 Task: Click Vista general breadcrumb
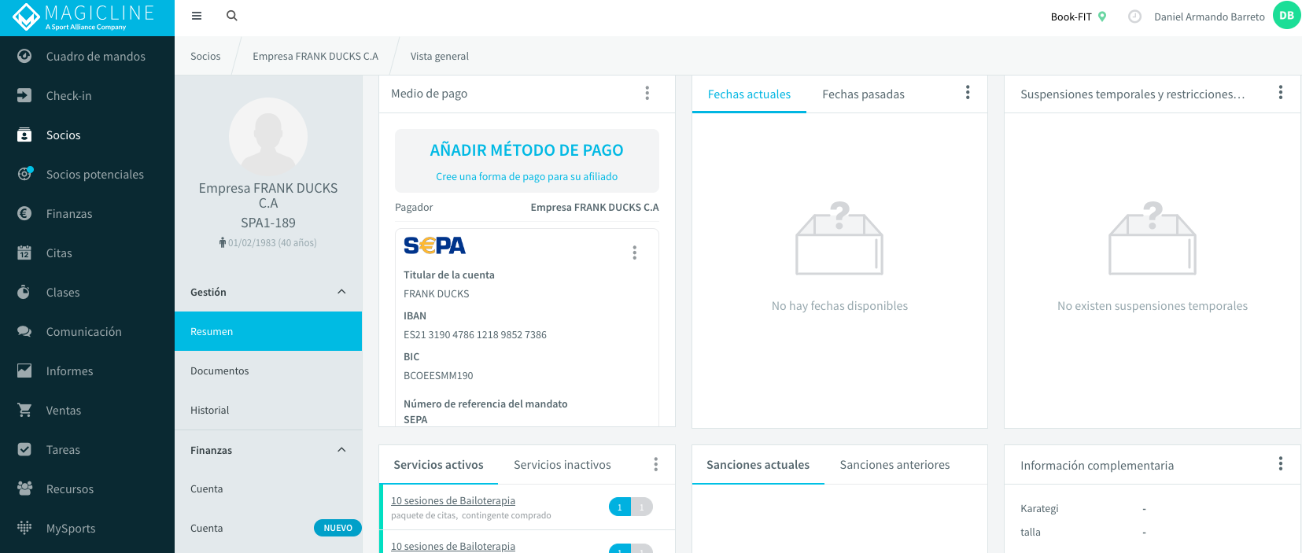[439, 56]
